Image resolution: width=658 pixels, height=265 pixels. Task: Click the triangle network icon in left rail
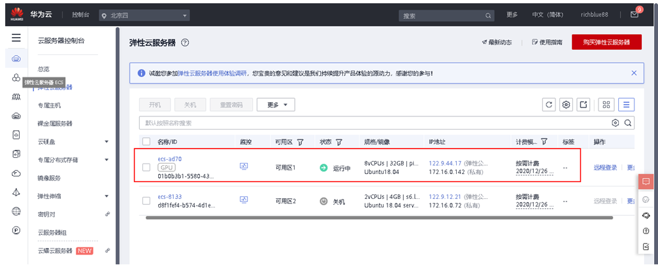click(x=16, y=192)
